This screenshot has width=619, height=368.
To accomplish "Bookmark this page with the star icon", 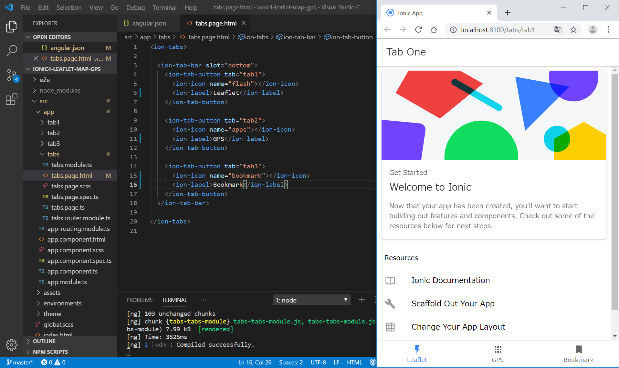I will point(573,30).
